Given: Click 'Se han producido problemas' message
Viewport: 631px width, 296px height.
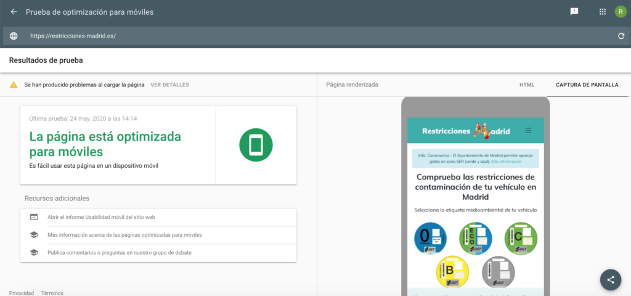Looking at the screenshot, I should click(x=84, y=85).
